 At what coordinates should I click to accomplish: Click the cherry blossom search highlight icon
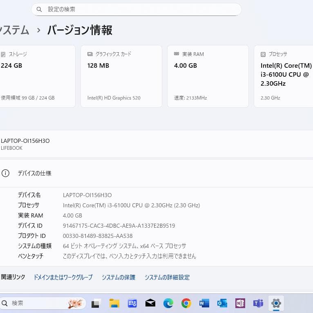[75, 304]
